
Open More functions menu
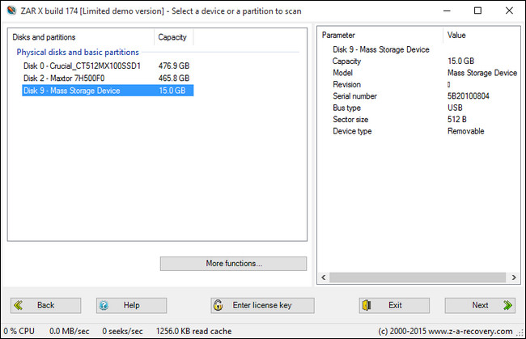(x=234, y=264)
